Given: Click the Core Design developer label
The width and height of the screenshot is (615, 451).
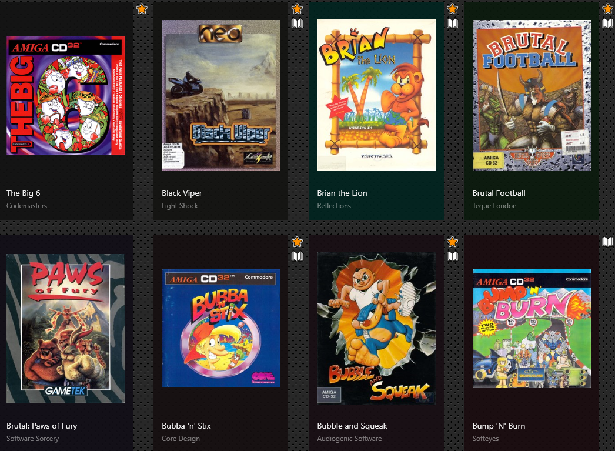Looking at the screenshot, I should (181, 439).
